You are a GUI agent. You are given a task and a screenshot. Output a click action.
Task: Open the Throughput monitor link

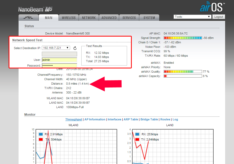point(74,119)
